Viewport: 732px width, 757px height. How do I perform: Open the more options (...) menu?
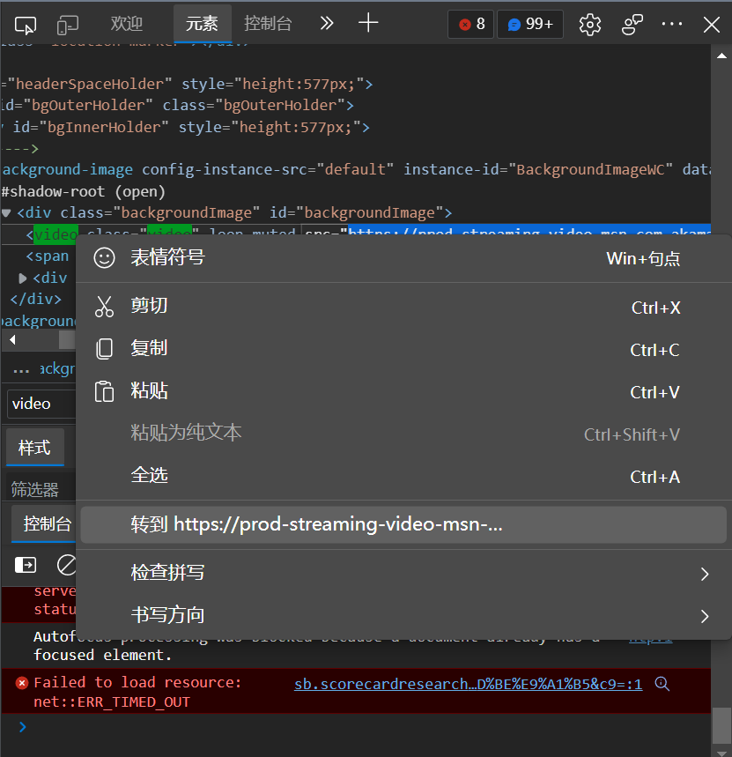point(672,25)
